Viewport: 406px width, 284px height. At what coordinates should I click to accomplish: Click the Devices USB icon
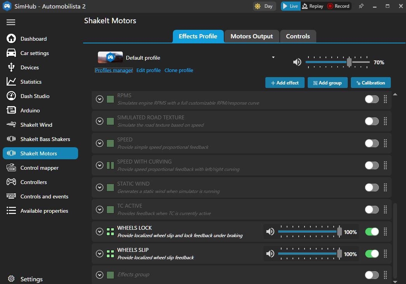tap(11, 67)
